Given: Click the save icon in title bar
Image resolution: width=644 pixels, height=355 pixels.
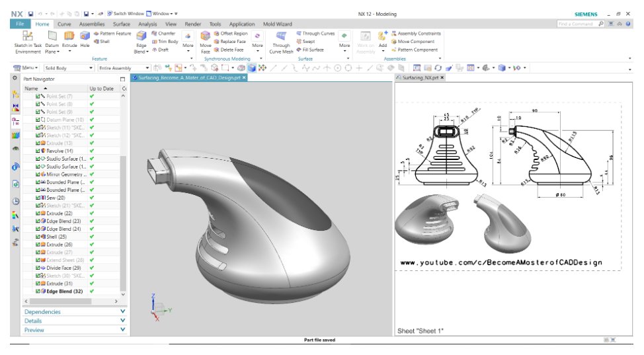Looking at the screenshot, I should pos(30,14).
